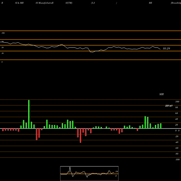Click the MR axis label 20
This screenshot has width=181, height=181.
[176, 125]
